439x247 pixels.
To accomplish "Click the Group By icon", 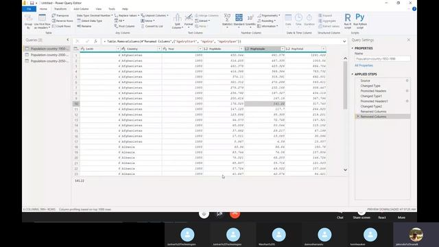I will (28, 19).
